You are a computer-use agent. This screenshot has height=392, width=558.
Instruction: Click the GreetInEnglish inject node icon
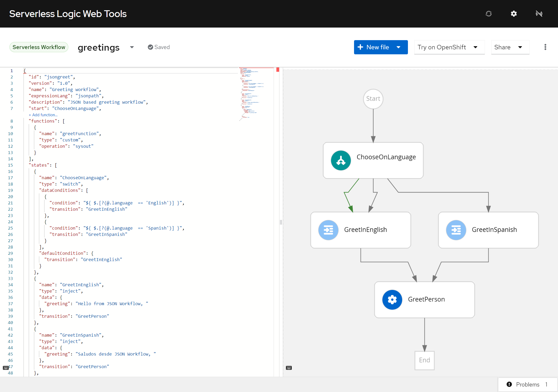pyautogui.click(x=328, y=229)
